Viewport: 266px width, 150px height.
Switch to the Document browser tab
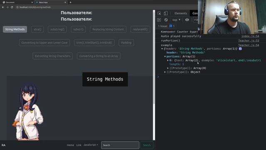(17, 2)
